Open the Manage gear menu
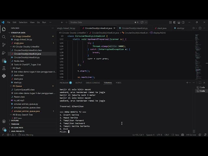 point(4,129)
